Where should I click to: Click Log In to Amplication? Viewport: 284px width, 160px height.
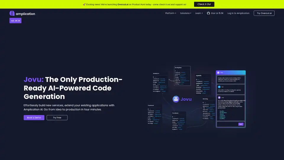coord(238,13)
